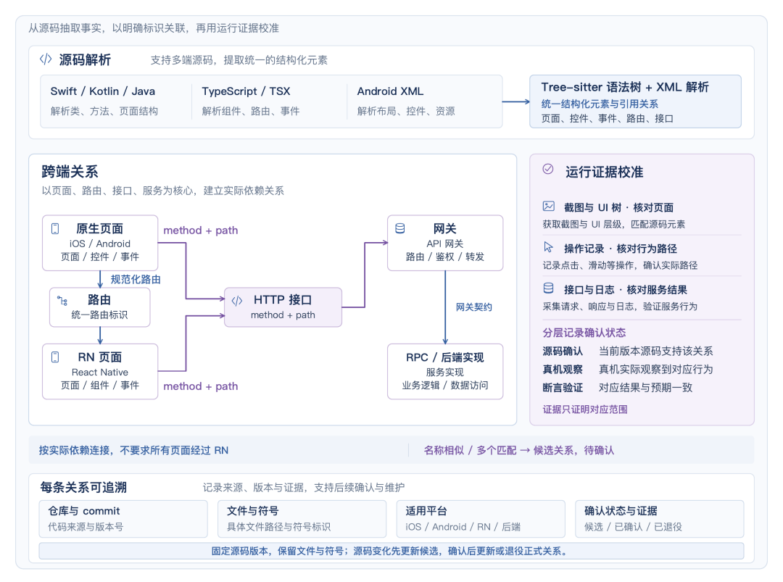Click the cursor icon next to 操作记录
This screenshot has height=582, width=783.
[548, 247]
